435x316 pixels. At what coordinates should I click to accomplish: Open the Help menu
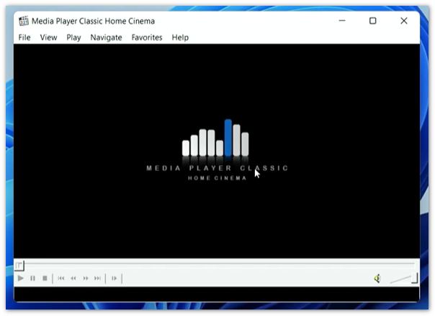tap(180, 37)
